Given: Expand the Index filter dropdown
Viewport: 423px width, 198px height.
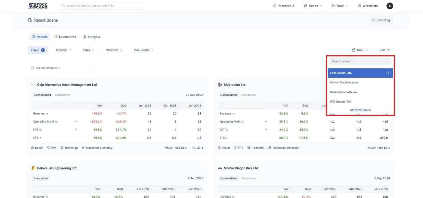Looking at the screenshot, I should point(88,50).
